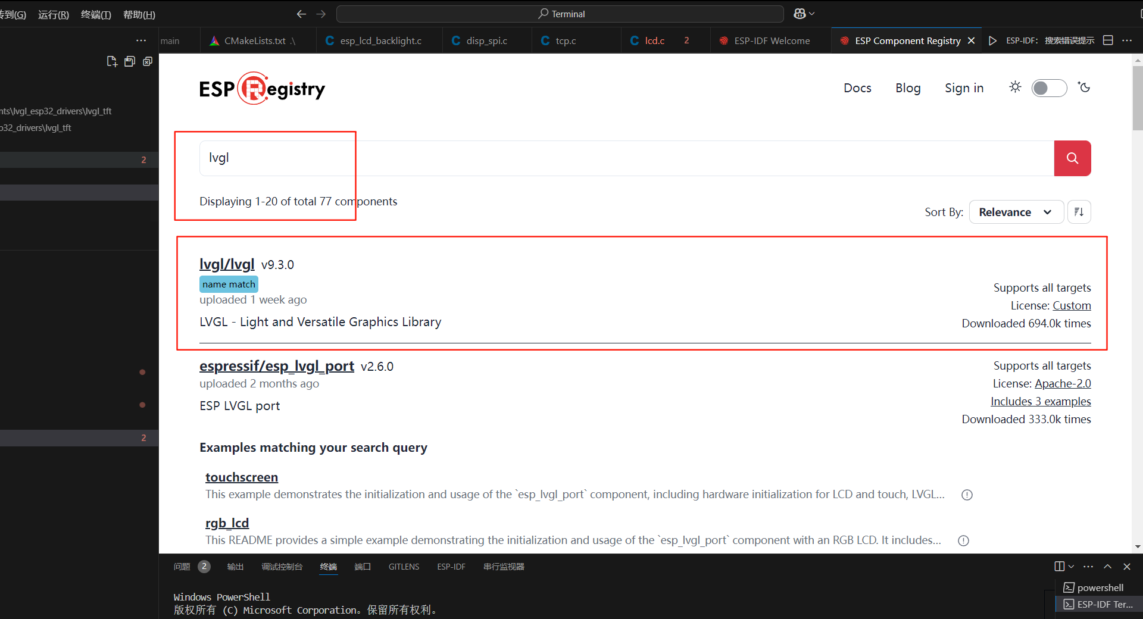Screen dimensions: 1143x619
Task: Close the bottom panel
Action: click(x=1126, y=567)
